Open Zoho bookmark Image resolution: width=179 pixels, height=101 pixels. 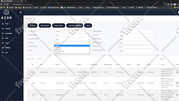(x=63, y=8)
